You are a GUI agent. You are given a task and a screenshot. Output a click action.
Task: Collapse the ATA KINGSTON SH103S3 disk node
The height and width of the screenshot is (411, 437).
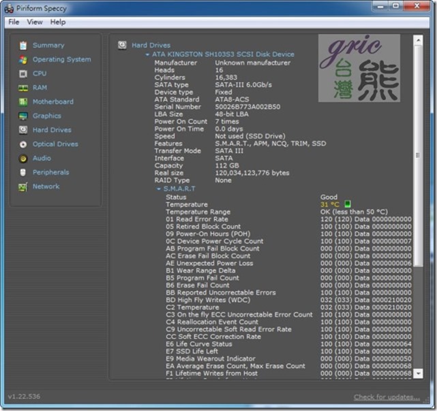pos(147,54)
